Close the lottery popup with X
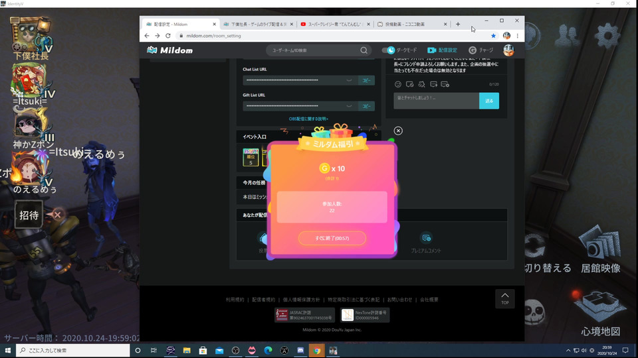Viewport: 638px width, 358px height. [398, 131]
